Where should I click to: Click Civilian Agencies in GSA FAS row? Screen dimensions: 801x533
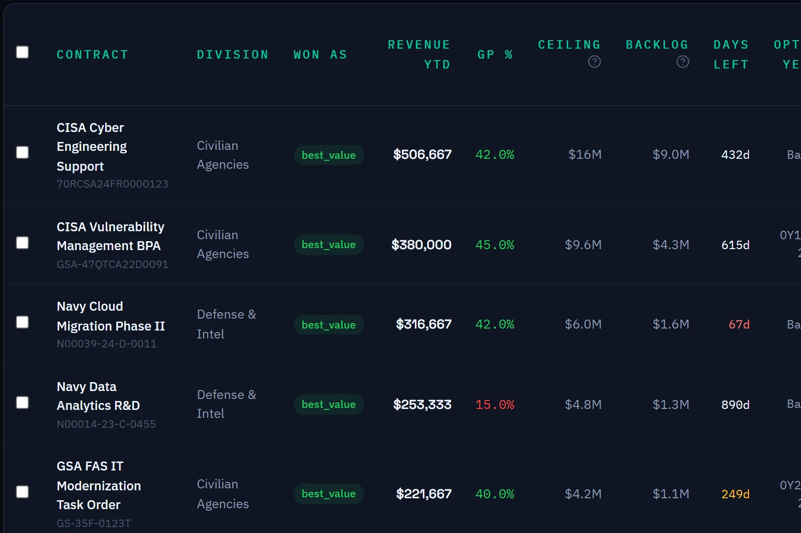(x=223, y=494)
